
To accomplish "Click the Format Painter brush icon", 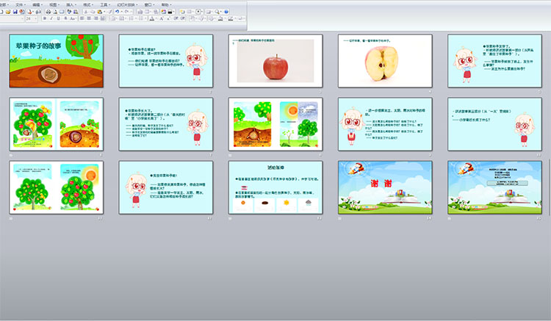I will 110,12.
